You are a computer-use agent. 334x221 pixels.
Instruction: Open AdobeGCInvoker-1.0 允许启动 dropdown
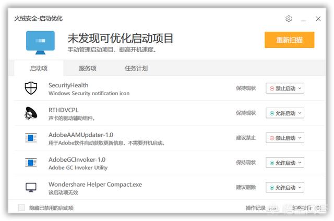(285, 163)
